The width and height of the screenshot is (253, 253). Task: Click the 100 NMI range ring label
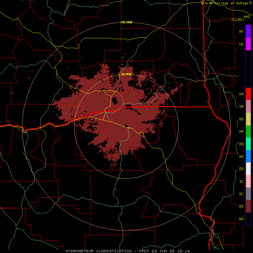click(x=126, y=22)
